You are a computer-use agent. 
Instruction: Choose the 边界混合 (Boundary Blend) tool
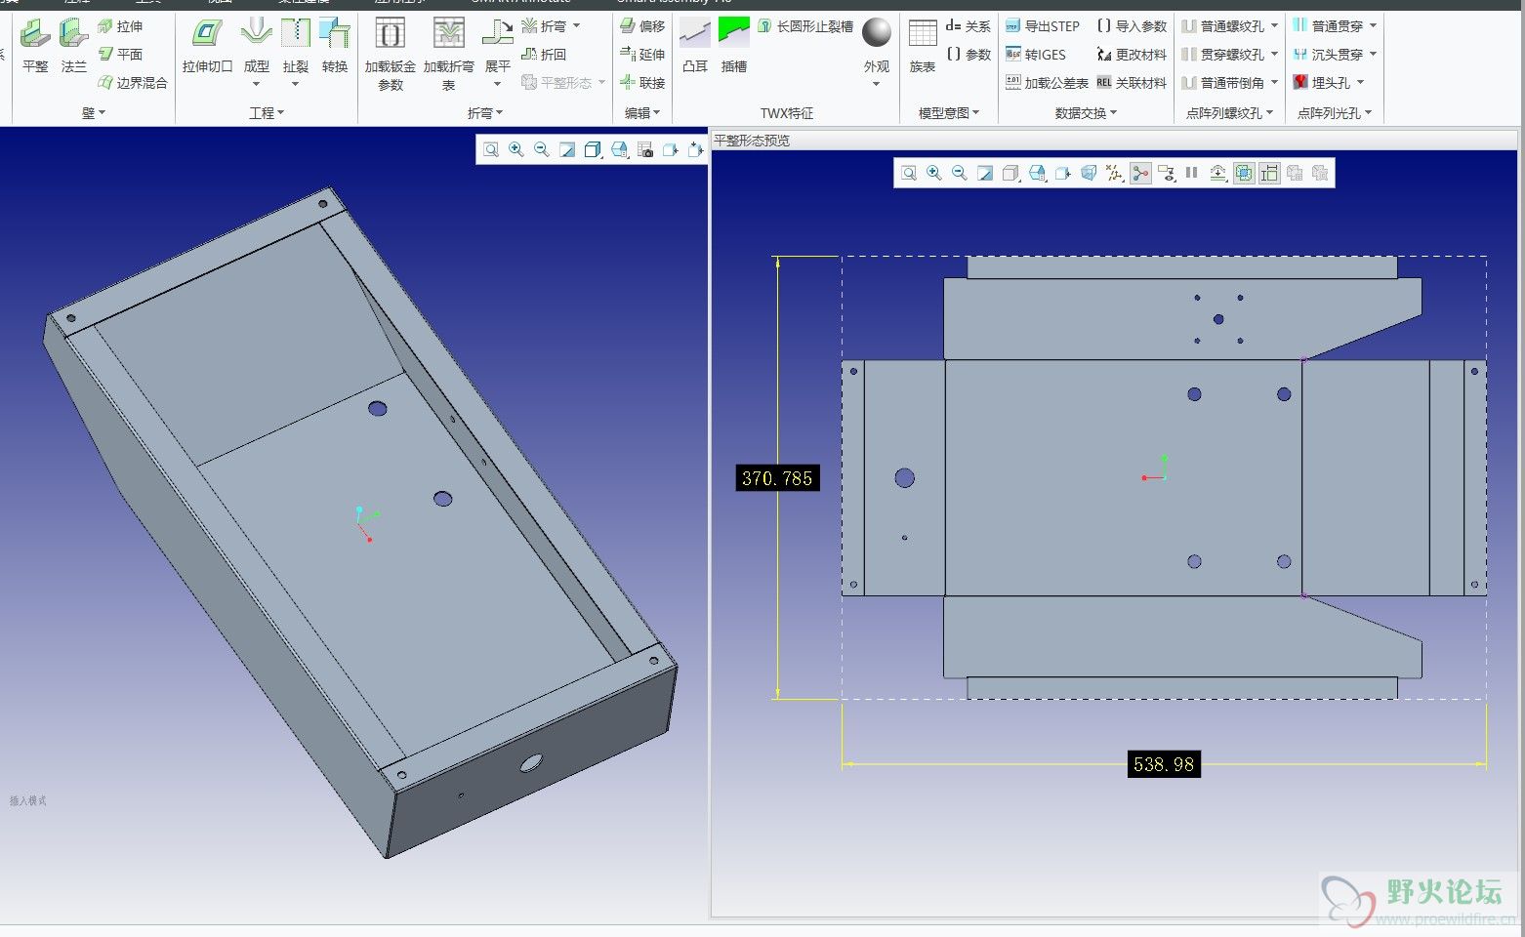click(133, 83)
